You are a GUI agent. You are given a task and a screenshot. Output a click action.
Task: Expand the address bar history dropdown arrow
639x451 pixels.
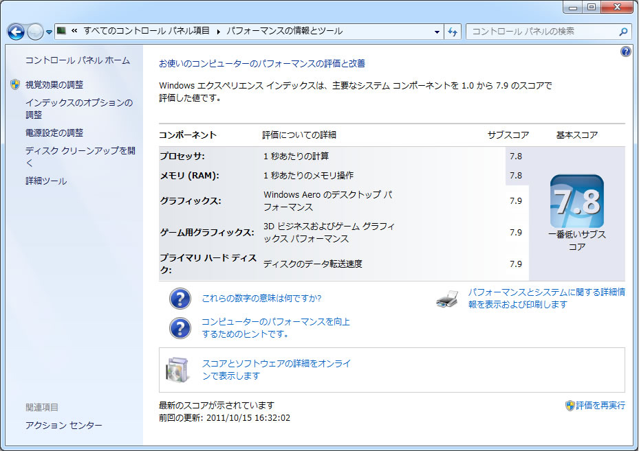pos(437,32)
